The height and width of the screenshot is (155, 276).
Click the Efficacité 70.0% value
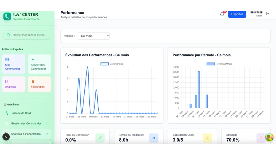[233, 140]
